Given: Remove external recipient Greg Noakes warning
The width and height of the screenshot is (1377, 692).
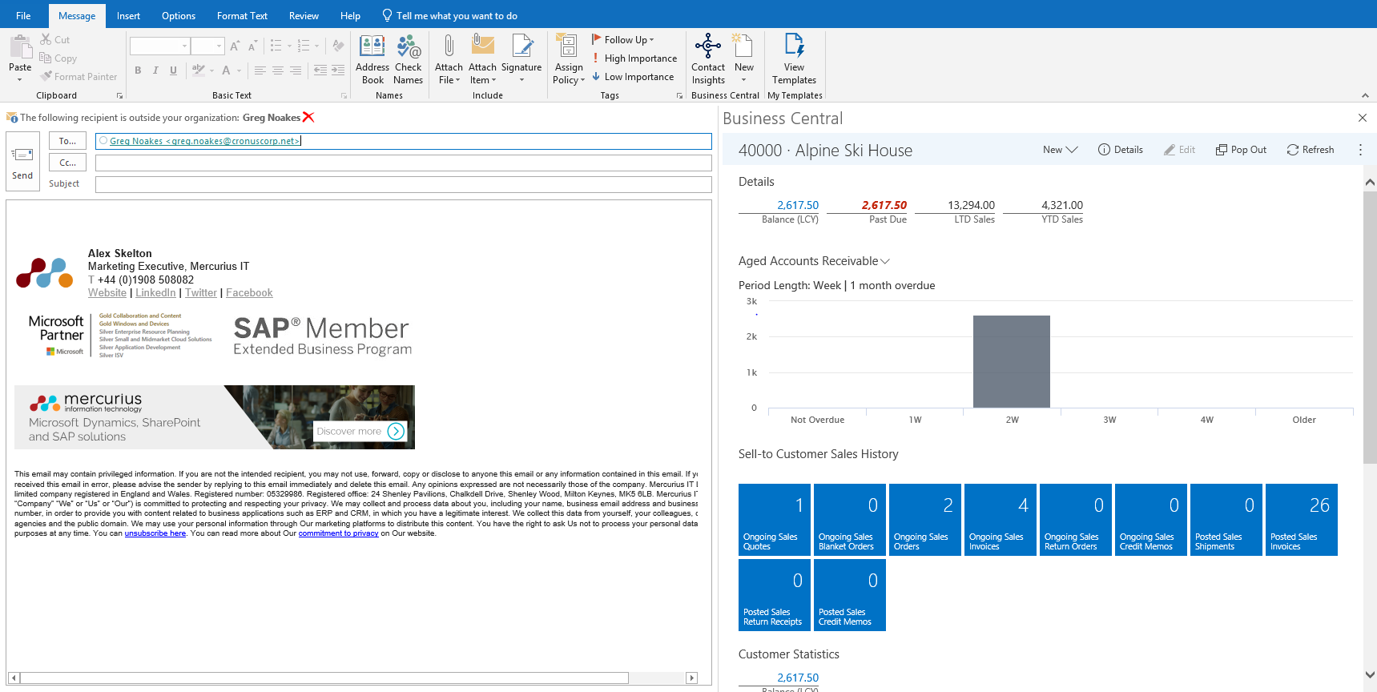Looking at the screenshot, I should click(308, 117).
